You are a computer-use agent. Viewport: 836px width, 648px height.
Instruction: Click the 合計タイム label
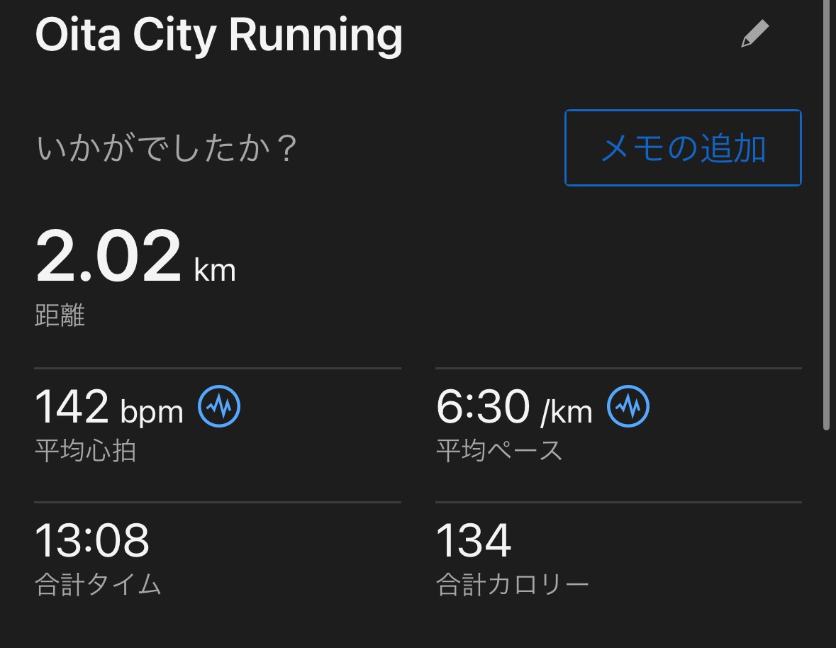tap(98, 585)
